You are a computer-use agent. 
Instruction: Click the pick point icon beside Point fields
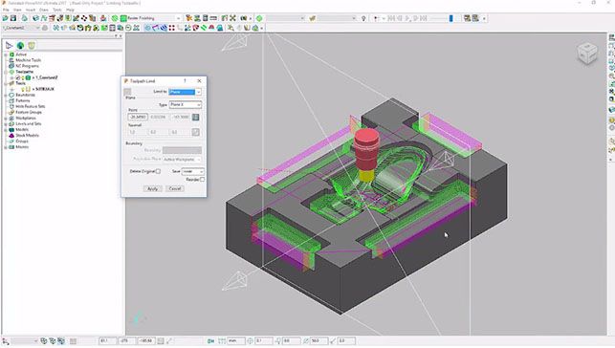coord(195,117)
